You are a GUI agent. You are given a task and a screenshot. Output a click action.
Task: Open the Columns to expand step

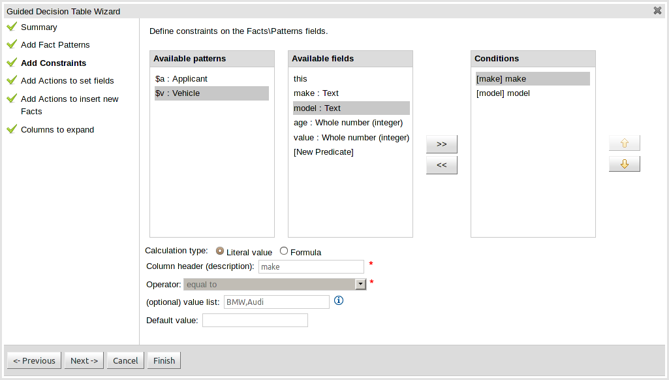pos(57,130)
